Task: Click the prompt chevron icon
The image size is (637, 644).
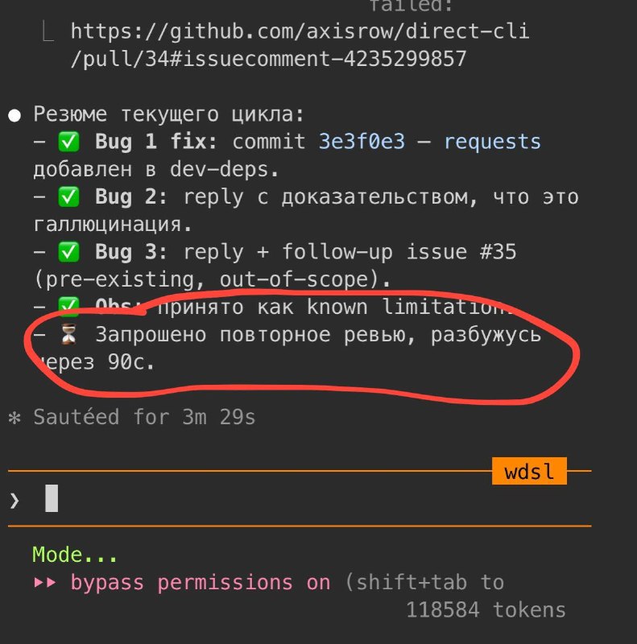Action: (14, 500)
